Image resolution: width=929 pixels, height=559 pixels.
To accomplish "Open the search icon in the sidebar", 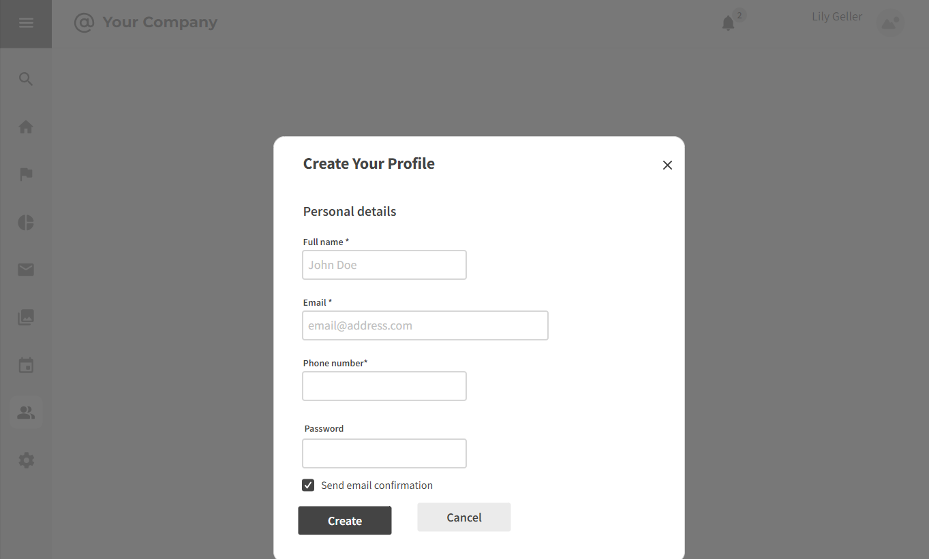I will (26, 79).
